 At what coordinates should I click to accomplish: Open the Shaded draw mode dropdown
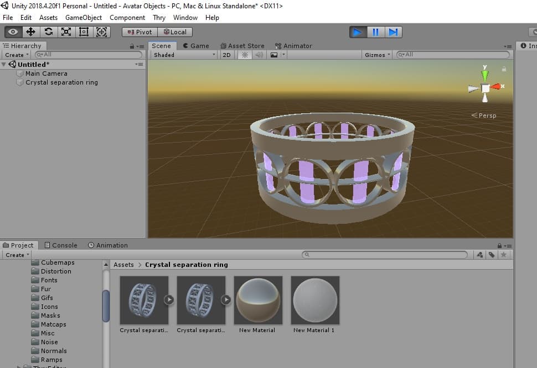[x=184, y=55]
